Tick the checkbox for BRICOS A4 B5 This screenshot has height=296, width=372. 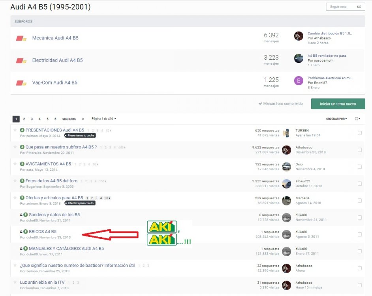[360, 234]
